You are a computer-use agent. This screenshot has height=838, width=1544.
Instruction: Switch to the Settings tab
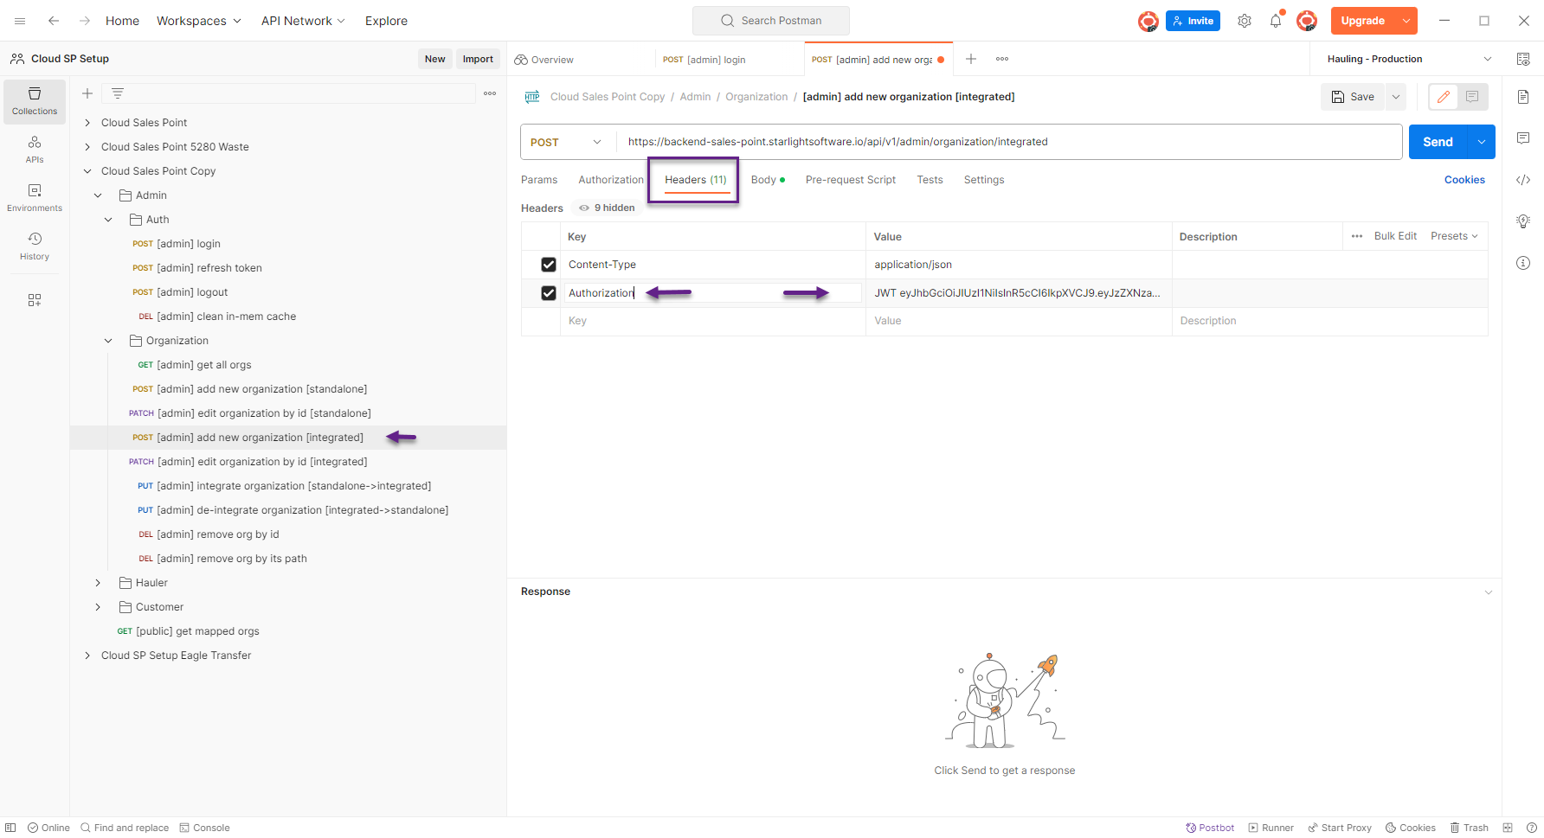984,180
